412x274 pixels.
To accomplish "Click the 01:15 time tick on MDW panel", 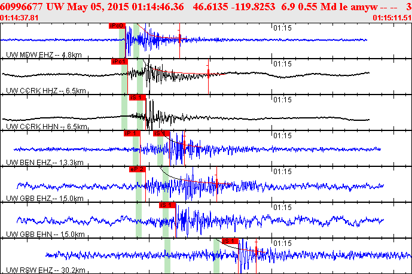I will pos(282,28).
